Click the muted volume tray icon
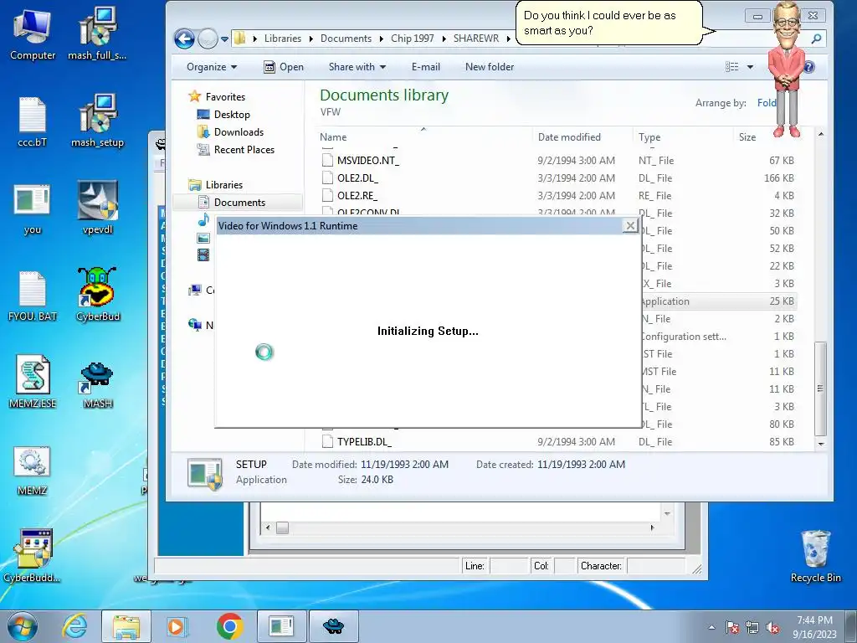This screenshot has height=643, width=857. pyautogui.click(x=772, y=628)
